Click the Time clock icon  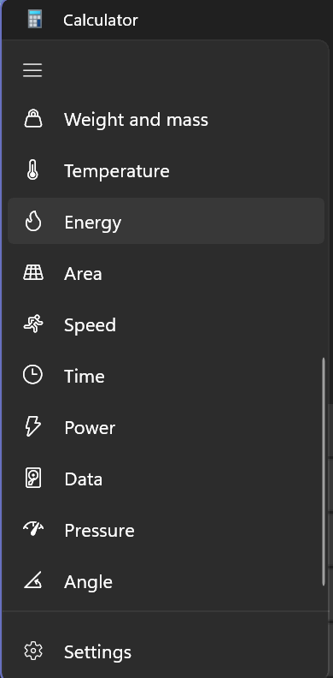click(32, 374)
